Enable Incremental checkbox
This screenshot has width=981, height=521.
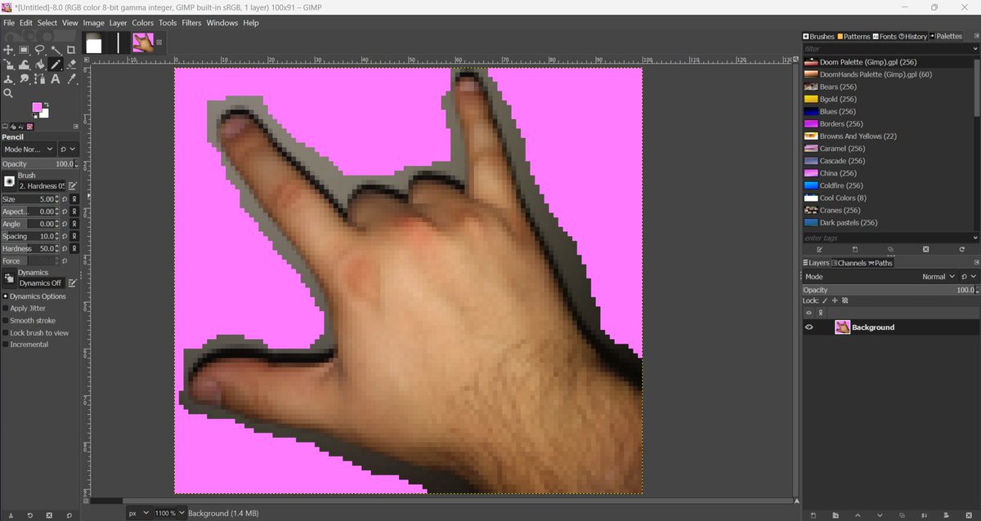(x=5, y=345)
